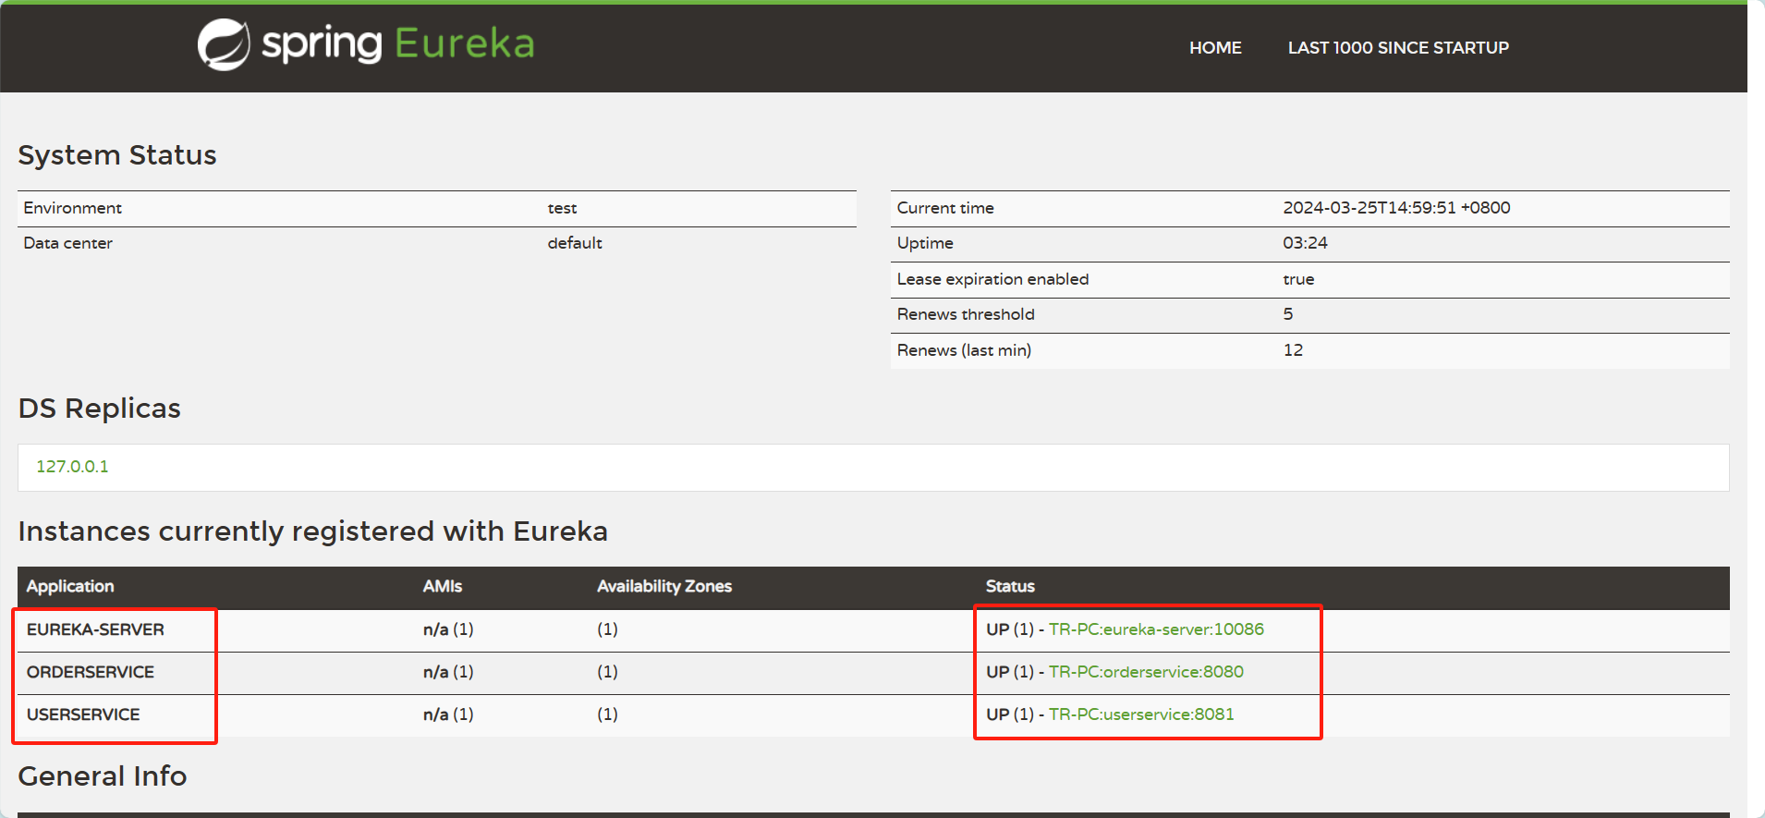Click Instances currently registered with Eureka heading

312,531
